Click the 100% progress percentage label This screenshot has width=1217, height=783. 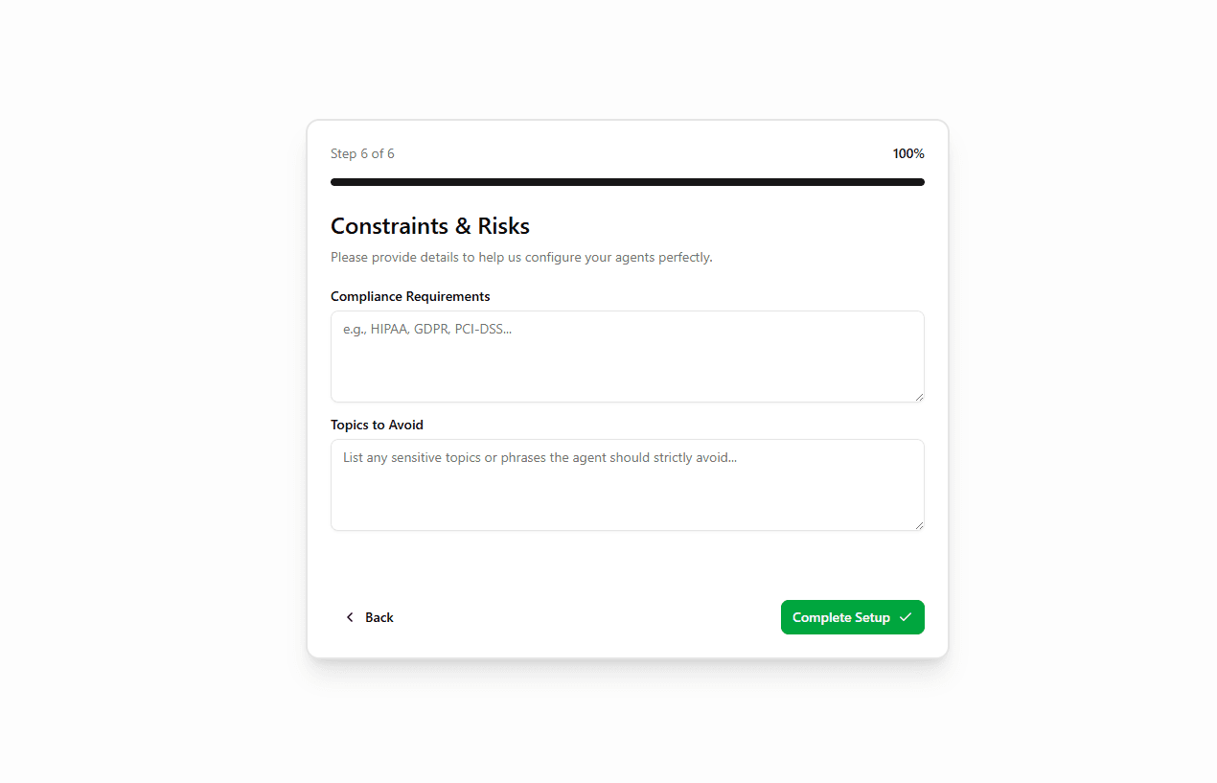[907, 153]
